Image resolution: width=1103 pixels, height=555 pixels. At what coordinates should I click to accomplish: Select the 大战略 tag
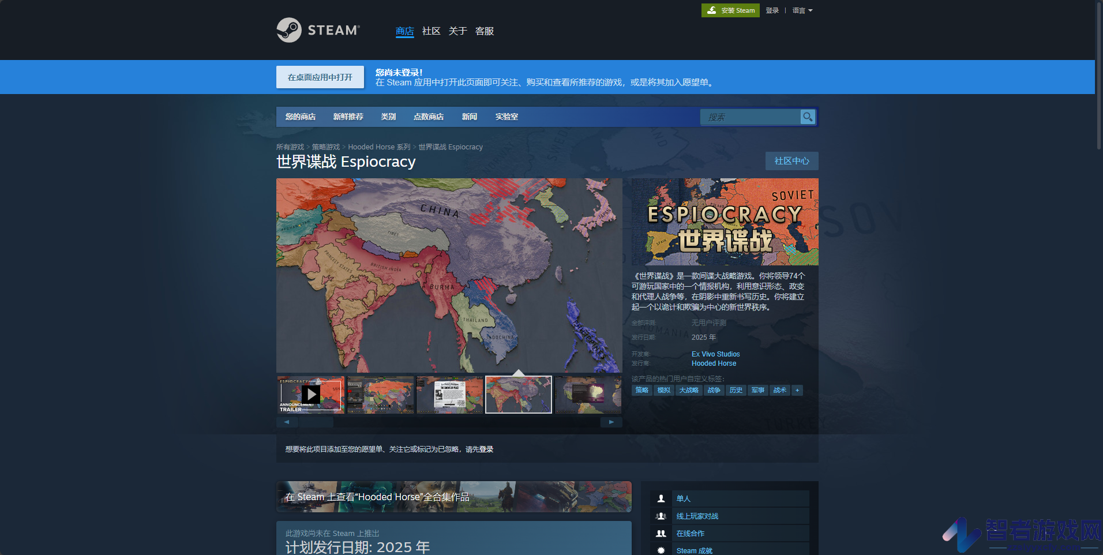tap(689, 391)
